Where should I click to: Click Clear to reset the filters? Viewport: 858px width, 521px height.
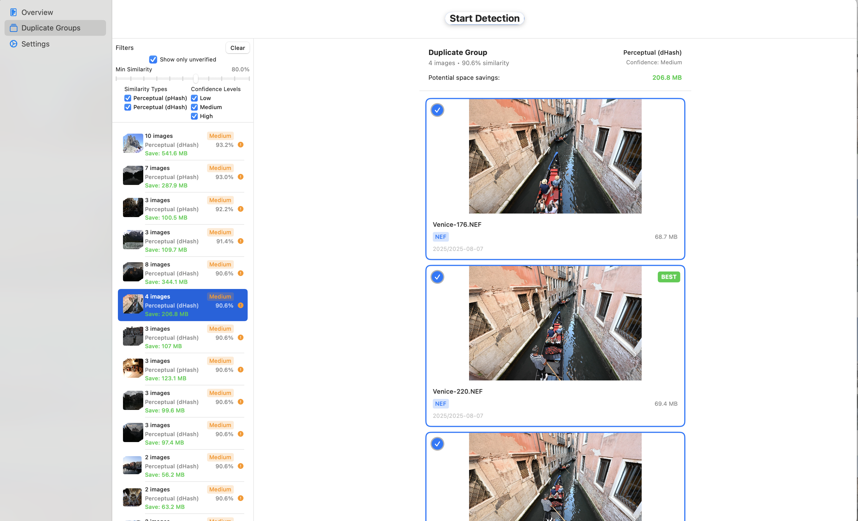(237, 48)
